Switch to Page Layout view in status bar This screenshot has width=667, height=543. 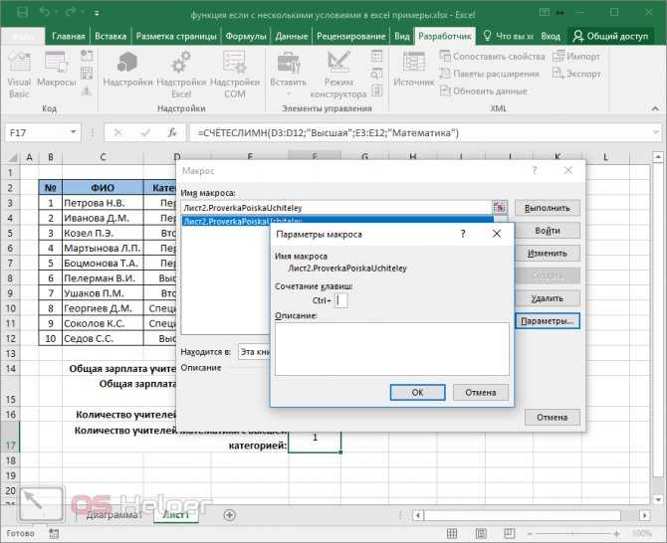coord(481,533)
